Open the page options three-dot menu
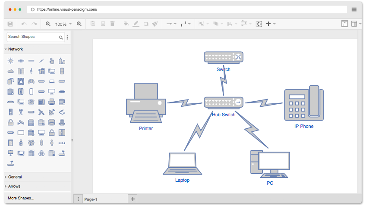 [78, 199]
